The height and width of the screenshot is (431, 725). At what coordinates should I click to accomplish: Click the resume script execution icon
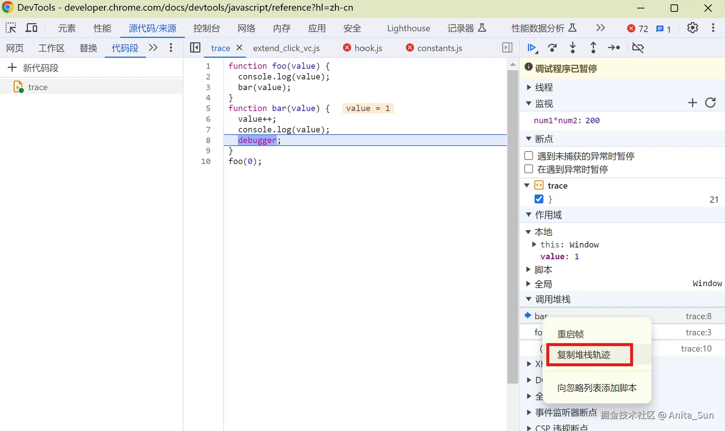pos(532,48)
